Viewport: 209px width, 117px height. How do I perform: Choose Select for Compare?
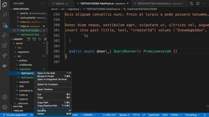pos(53,84)
